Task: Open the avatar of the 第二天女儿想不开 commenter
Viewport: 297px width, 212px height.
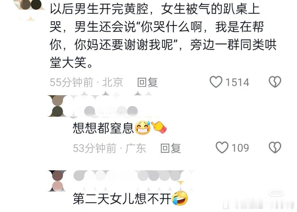Action: [x=58, y=181]
